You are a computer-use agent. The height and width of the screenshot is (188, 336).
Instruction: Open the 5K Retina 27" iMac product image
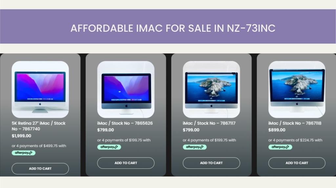pos(40,90)
